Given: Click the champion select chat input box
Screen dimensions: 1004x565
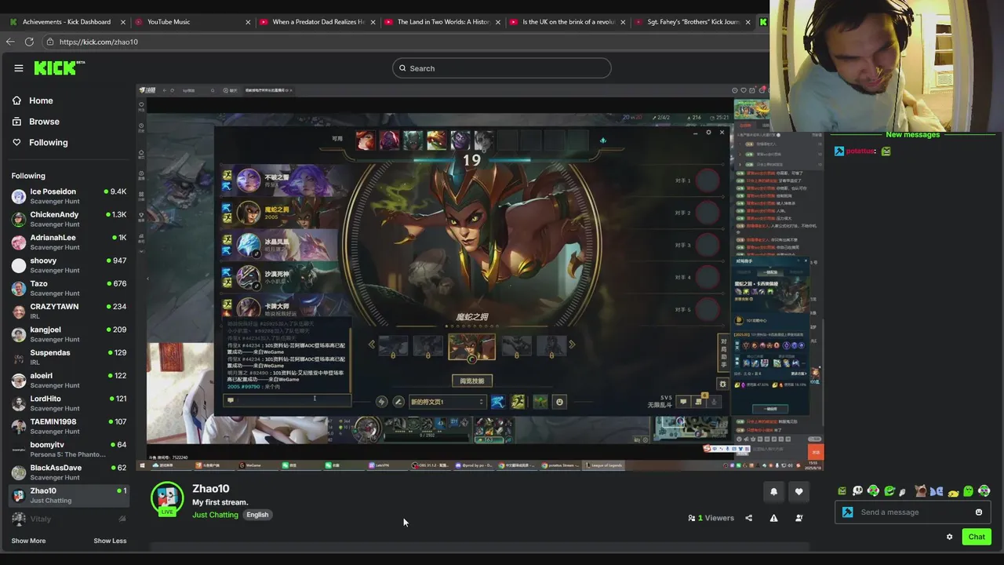Looking at the screenshot, I should [x=287, y=400].
